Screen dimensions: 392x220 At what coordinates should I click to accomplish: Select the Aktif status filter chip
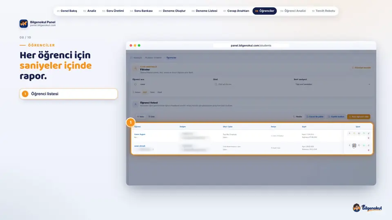click(145, 92)
